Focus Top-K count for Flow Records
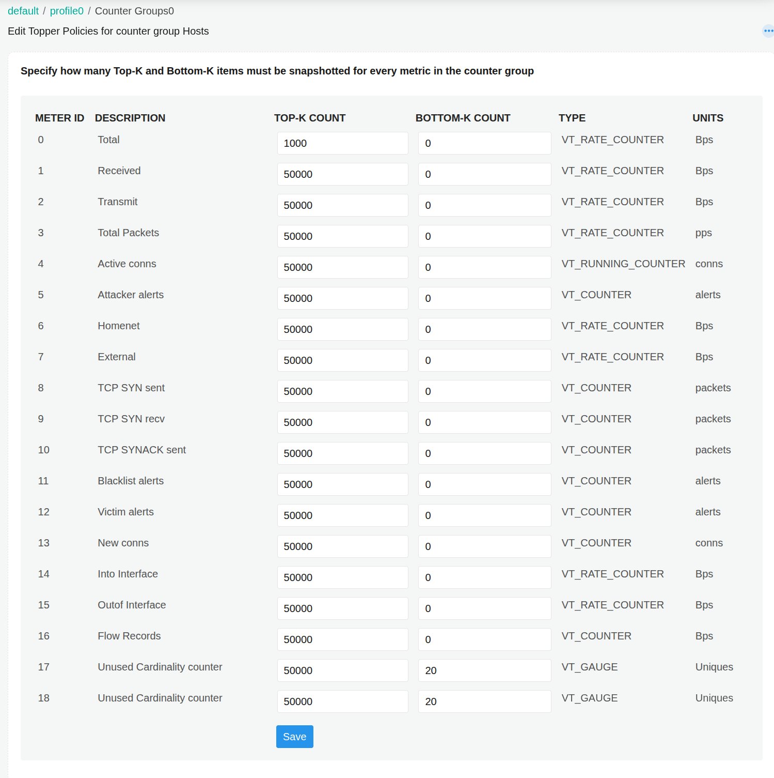The height and width of the screenshot is (778, 774). pyautogui.click(x=343, y=639)
